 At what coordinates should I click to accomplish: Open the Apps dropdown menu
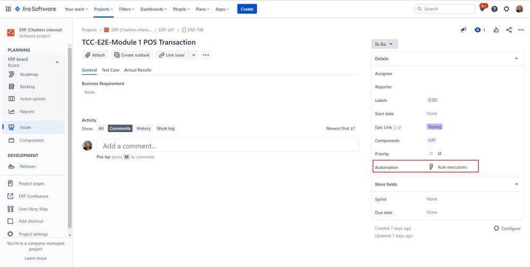coord(222,9)
